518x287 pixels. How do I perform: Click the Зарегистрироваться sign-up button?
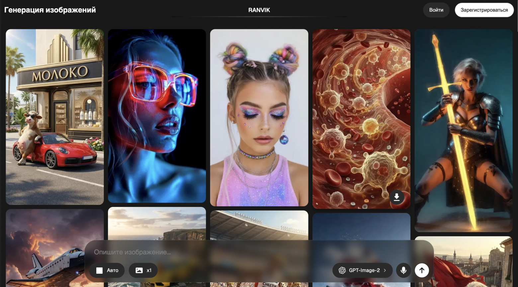[x=484, y=10]
